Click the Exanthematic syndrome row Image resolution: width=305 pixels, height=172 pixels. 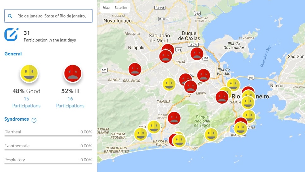[x=48, y=146]
